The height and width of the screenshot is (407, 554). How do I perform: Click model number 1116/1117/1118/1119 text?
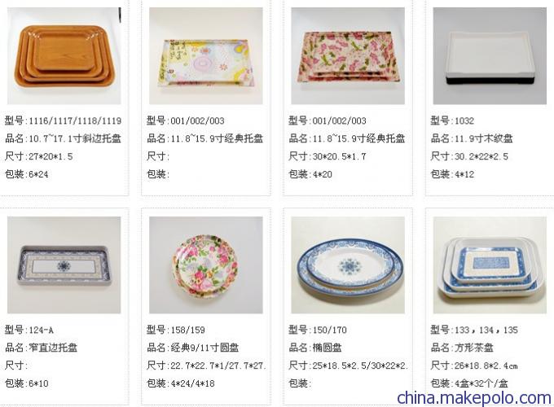pyautogui.click(x=75, y=121)
